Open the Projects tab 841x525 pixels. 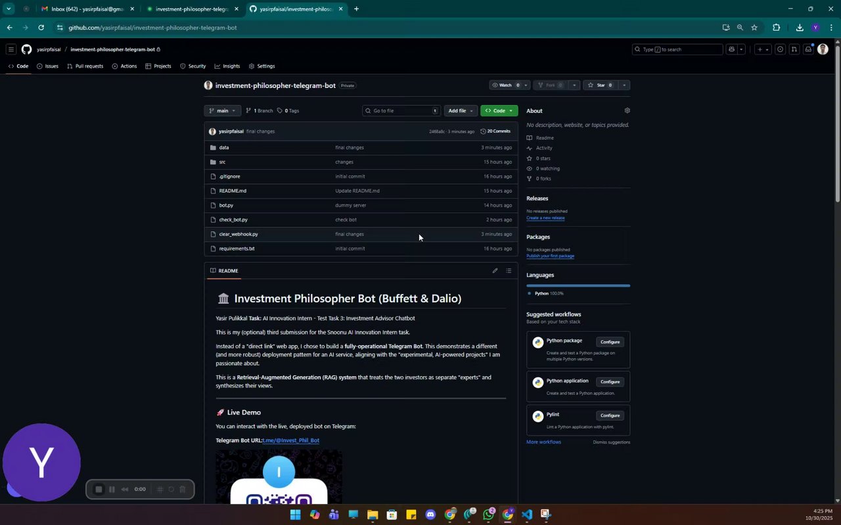[x=158, y=66]
